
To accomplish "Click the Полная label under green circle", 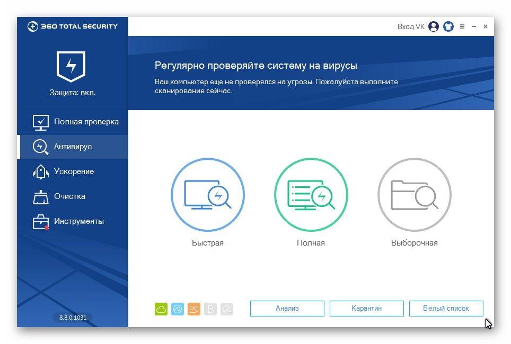I will [311, 243].
